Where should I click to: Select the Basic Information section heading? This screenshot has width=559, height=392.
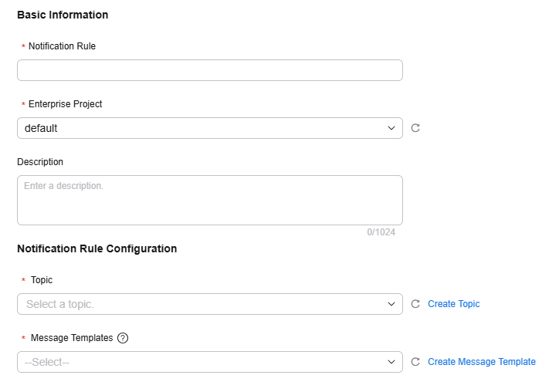[63, 15]
